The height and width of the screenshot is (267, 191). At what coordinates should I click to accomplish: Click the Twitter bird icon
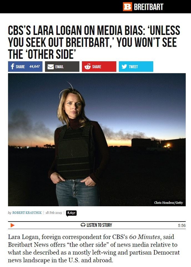click(x=124, y=66)
